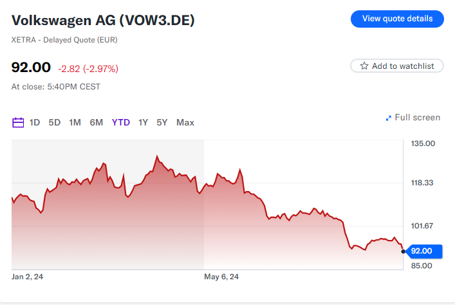
Task: Switch chart to 6M range
Action: click(x=97, y=122)
